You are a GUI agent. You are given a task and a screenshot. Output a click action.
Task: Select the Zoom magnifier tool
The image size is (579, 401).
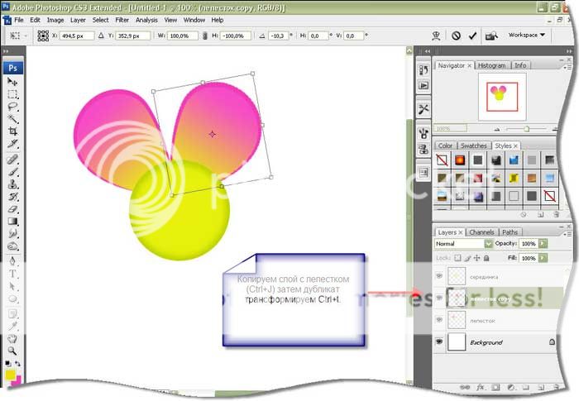tap(13, 350)
